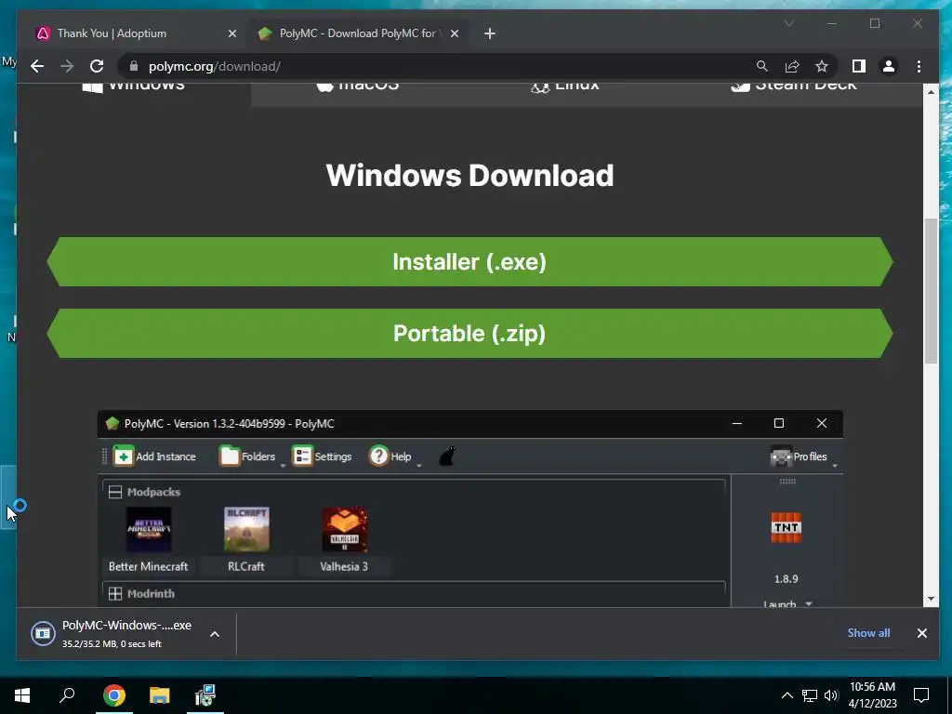Open the notification center

921,695
